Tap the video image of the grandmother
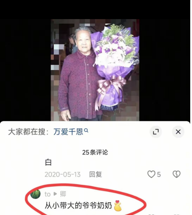The height and width of the screenshot is (215, 192). tap(95, 70)
